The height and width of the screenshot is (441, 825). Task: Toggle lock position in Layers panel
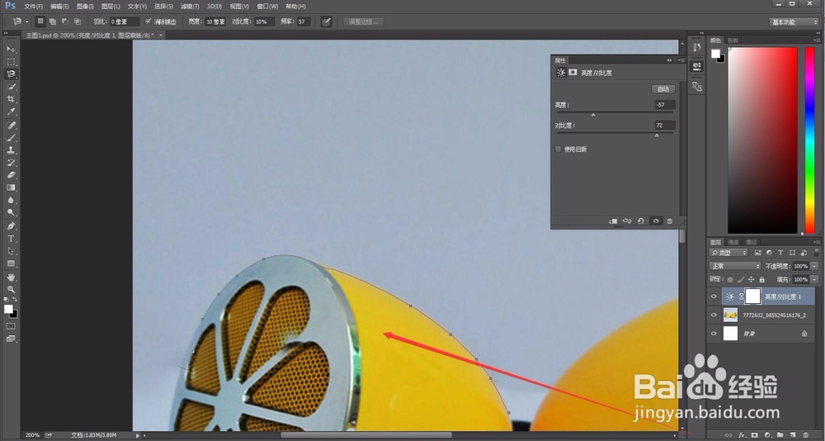point(752,280)
